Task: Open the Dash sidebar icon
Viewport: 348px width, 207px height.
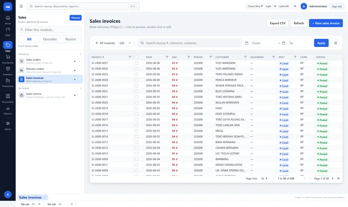Action: 8,30
